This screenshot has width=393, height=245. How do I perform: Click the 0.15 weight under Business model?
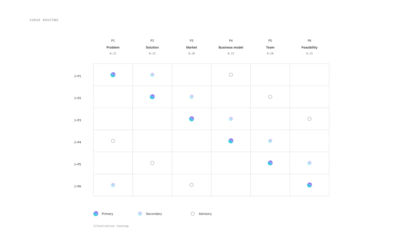[x=231, y=53]
